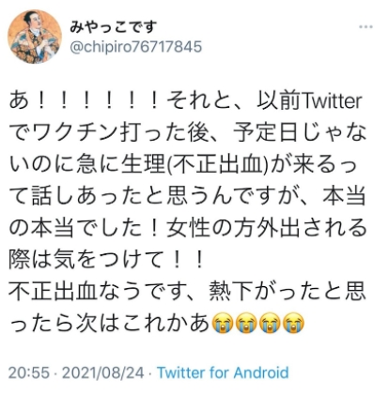Click the line 際は気をつけて！！
389x394 pixels.
(x=107, y=260)
